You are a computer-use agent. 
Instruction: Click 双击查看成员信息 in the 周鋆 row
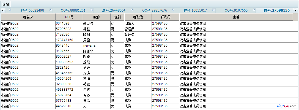(x=193, y=40)
